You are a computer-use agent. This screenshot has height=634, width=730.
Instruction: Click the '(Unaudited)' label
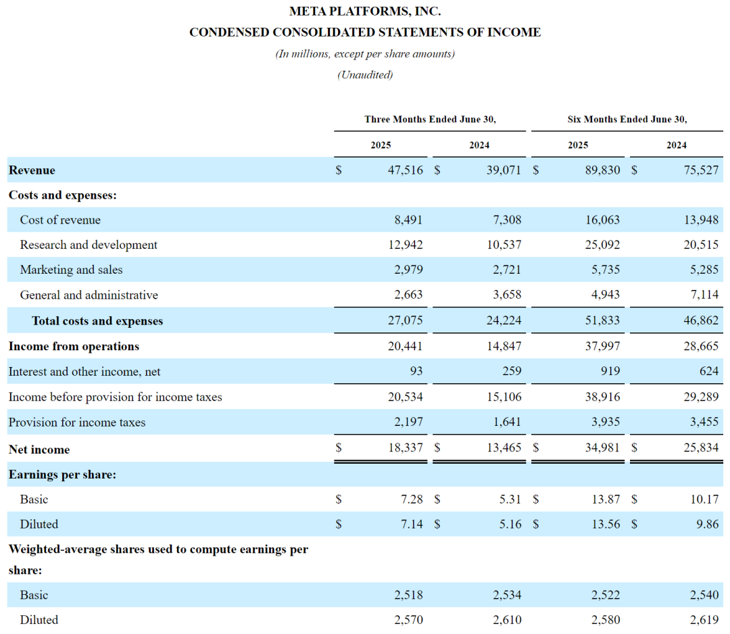tap(365, 75)
